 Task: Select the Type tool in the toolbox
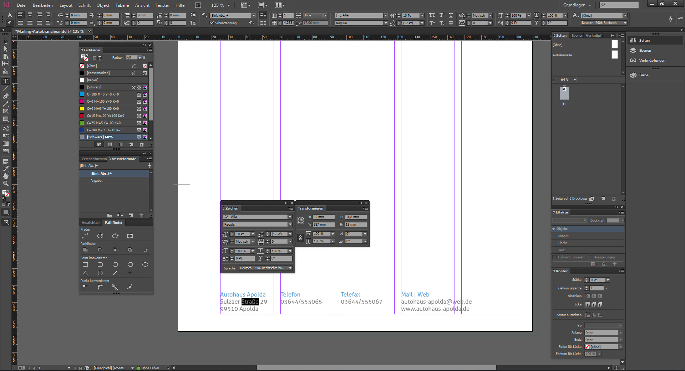[x=6, y=81]
